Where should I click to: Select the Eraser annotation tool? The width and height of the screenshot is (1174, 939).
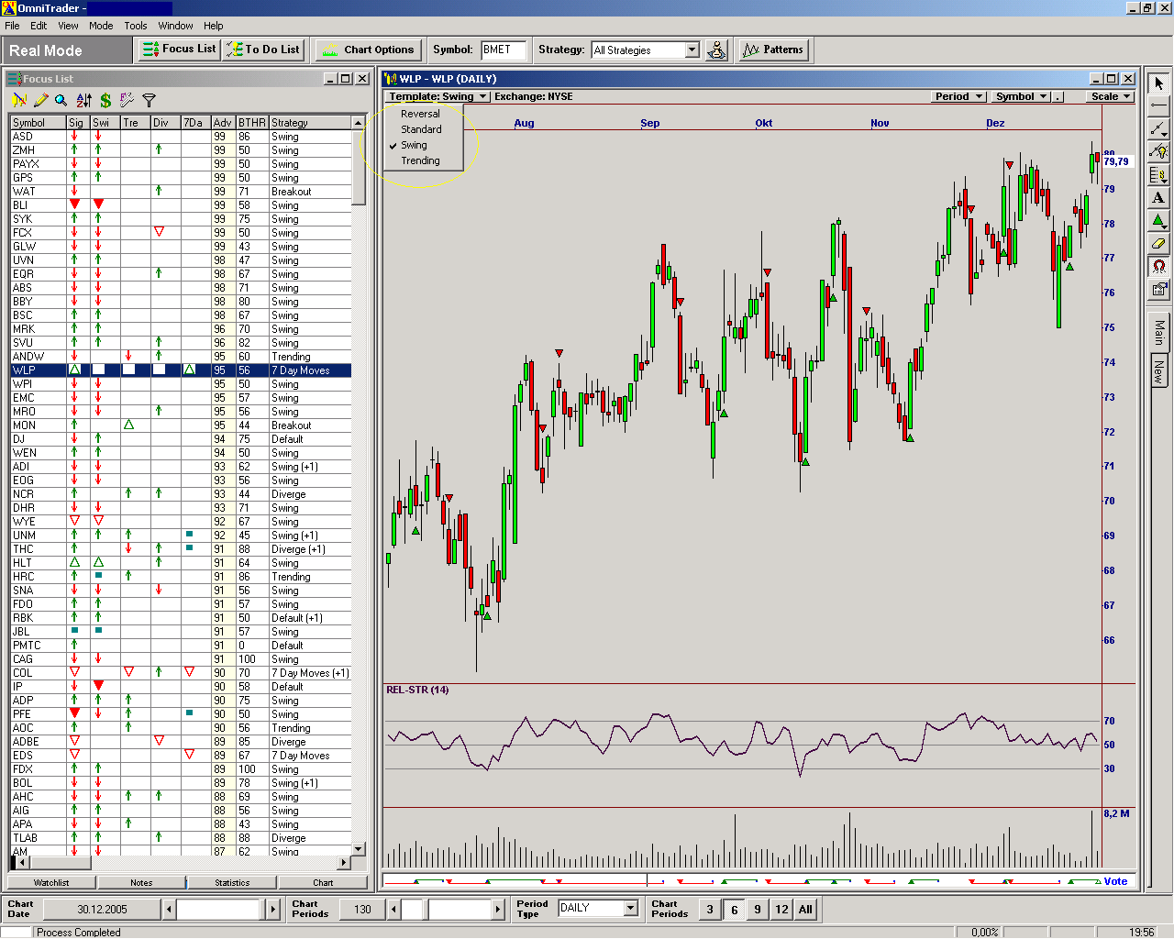coord(1157,243)
